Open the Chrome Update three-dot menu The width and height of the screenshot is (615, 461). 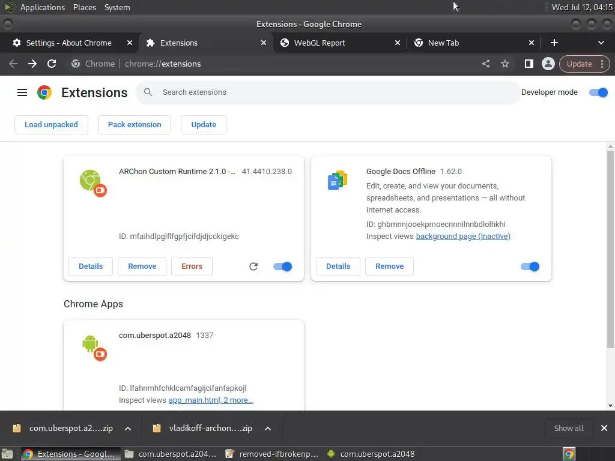coord(602,64)
